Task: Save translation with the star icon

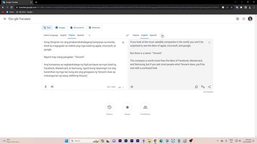Action: (x=209, y=42)
